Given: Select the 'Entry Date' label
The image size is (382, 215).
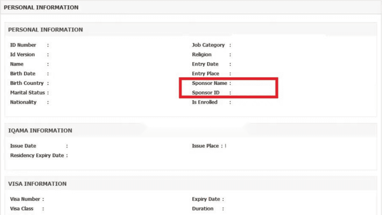Looking at the screenshot, I should pos(205,64).
